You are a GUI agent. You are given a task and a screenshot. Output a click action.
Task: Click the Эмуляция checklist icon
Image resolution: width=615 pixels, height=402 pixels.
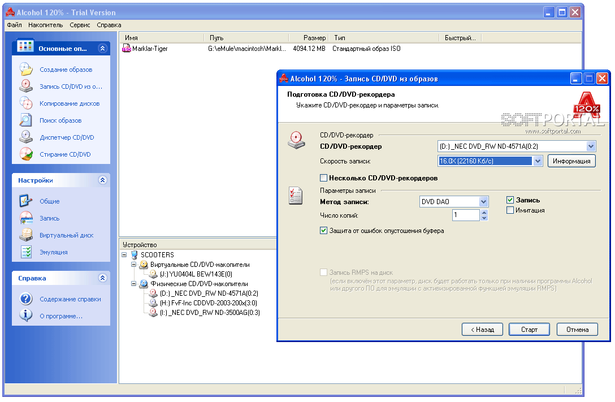tap(26, 252)
